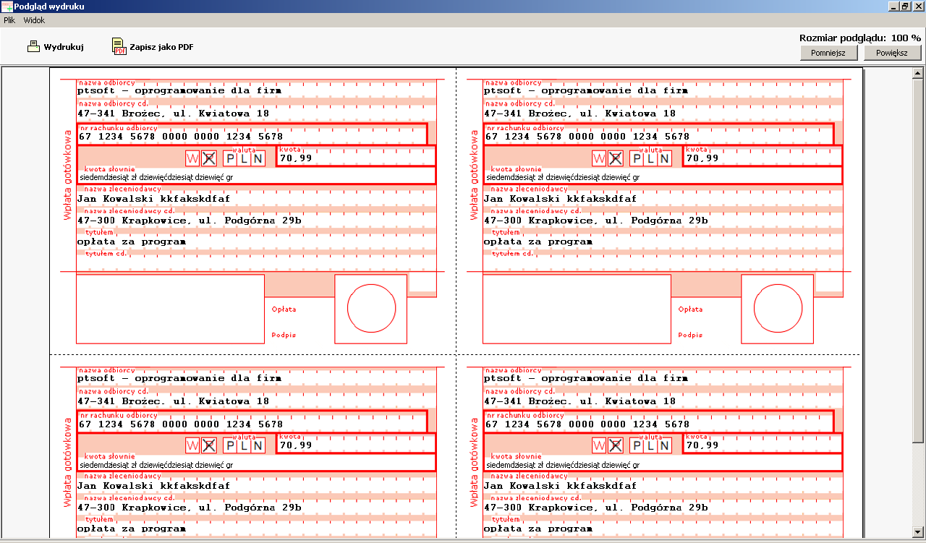The width and height of the screenshot is (926, 543).
Task: Click the account number field on the top-right slip
Action: (x=658, y=134)
